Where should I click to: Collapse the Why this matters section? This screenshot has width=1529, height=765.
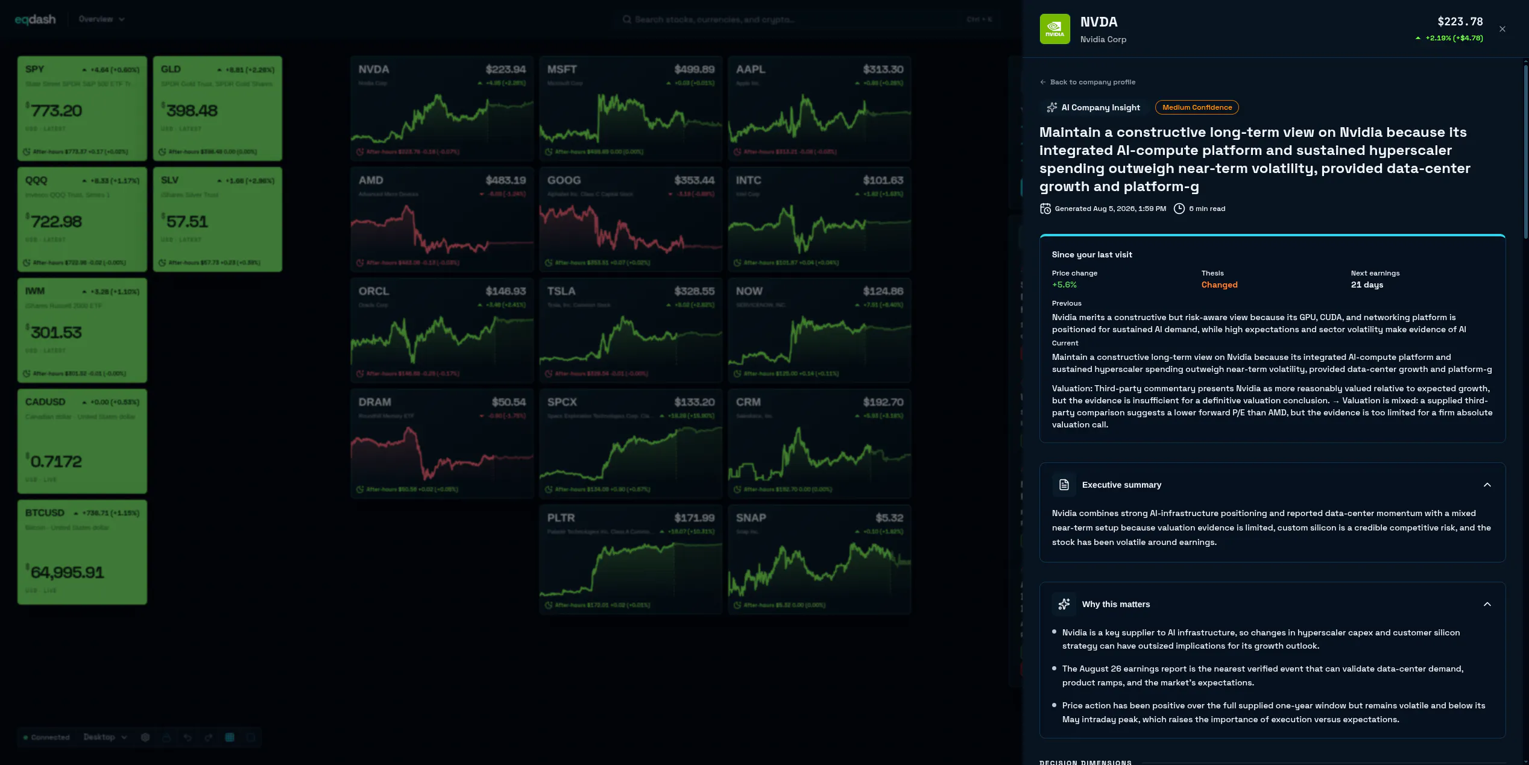pos(1487,604)
